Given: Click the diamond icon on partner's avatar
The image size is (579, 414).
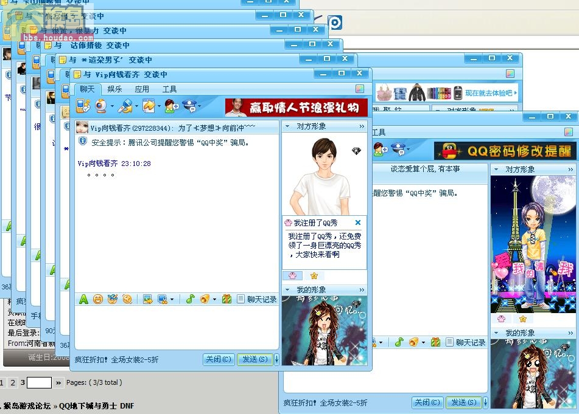Looking at the screenshot, I should tap(356, 151).
